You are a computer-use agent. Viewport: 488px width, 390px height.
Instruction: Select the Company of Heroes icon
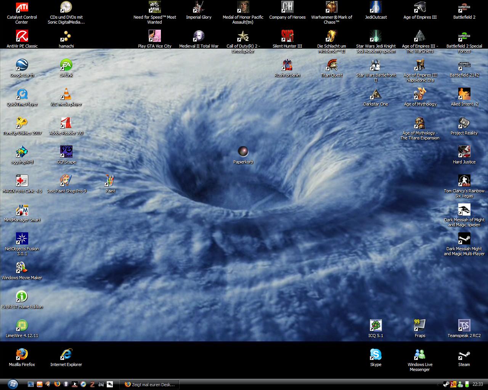click(x=287, y=7)
